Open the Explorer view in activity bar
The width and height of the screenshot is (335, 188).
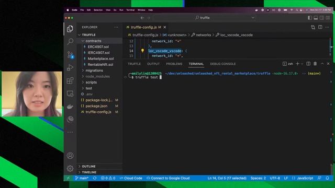(x=70, y=29)
